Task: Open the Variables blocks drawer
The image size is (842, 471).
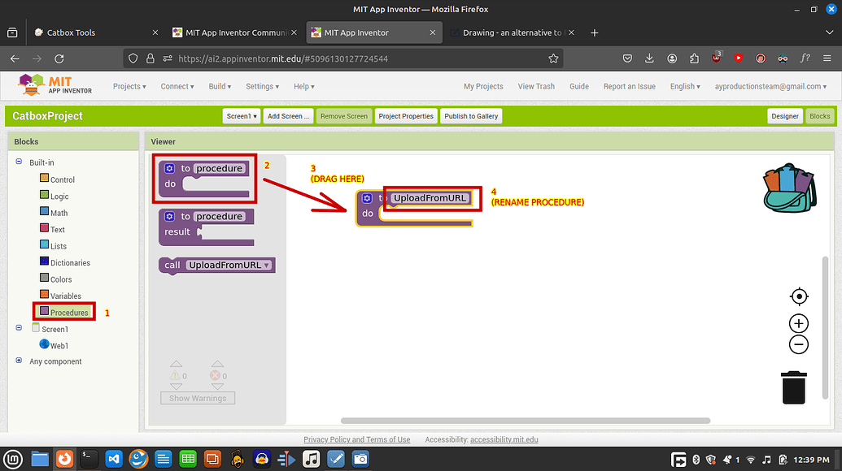Action: (66, 295)
